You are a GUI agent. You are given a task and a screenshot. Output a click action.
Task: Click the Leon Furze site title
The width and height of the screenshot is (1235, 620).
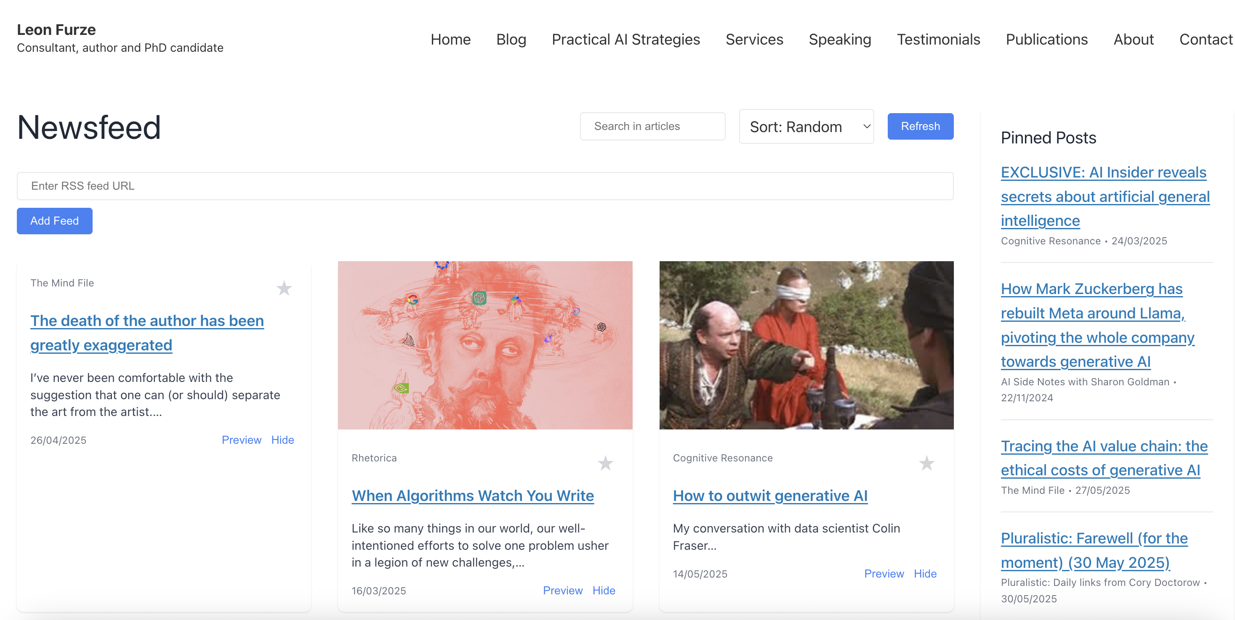click(x=56, y=30)
